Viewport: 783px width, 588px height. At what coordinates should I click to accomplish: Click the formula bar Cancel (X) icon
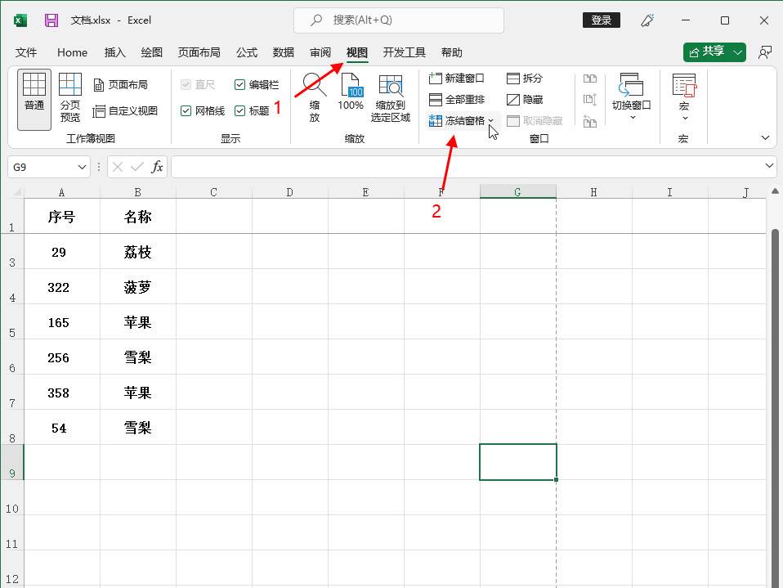point(118,167)
